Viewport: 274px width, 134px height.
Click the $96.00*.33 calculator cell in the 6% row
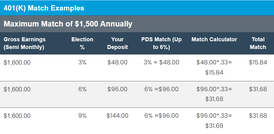click(x=214, y=94)
